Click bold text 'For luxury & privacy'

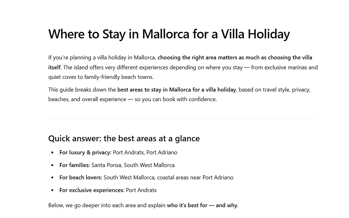[85, 152]
